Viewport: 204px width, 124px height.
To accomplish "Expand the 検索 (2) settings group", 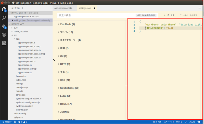I will coord(63,48).
